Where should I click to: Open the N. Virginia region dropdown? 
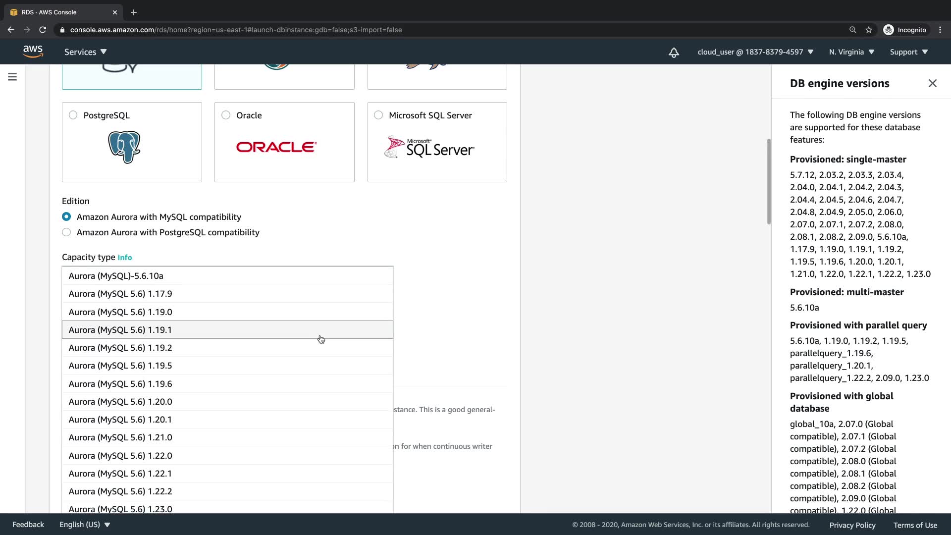pos(851,52)
